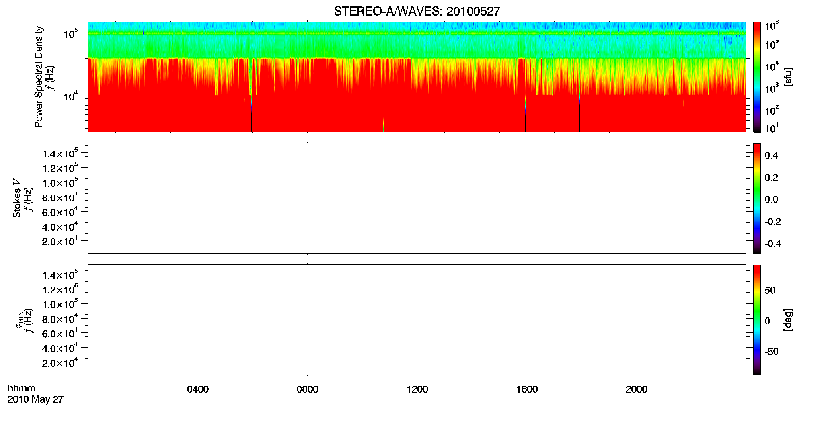Click the -0.4 tick on Stokes color bar

[773, 244]
